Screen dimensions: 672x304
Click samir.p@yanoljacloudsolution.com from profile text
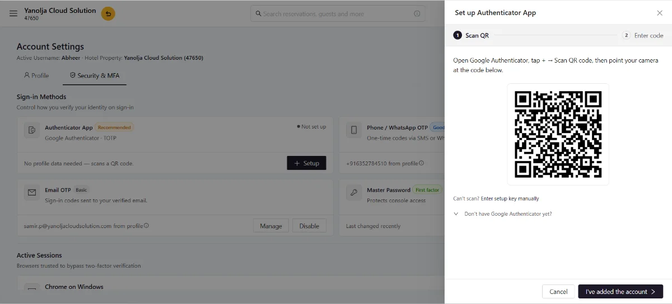[x=83, y=226]
